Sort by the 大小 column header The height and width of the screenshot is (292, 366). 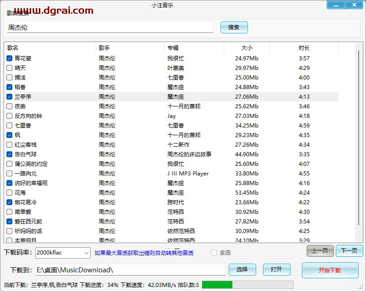click(247, 48)
